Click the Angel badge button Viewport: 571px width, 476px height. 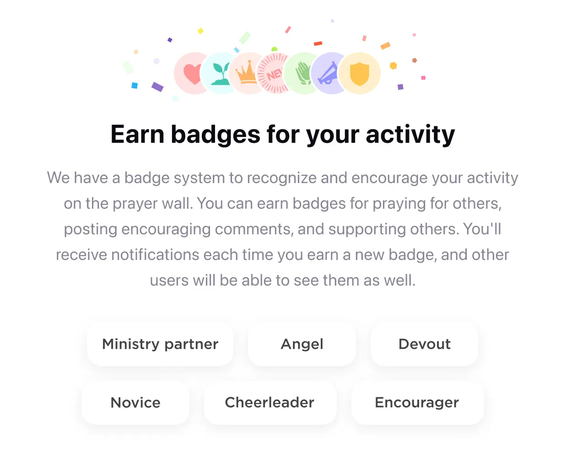coord(302,344)
